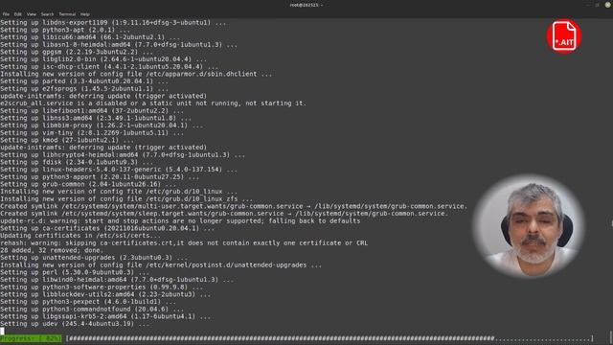Click the /etc/grub.d/10_linux config file line
The image size is (613, 345).
(119, 192)
